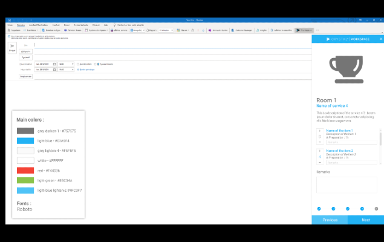Click the Réunion en ligne icon
The image size is (384, 242).
(x=44, y=30)
